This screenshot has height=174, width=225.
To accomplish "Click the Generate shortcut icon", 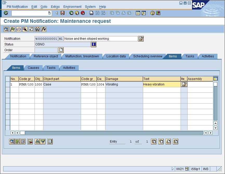I will [144, 13].
